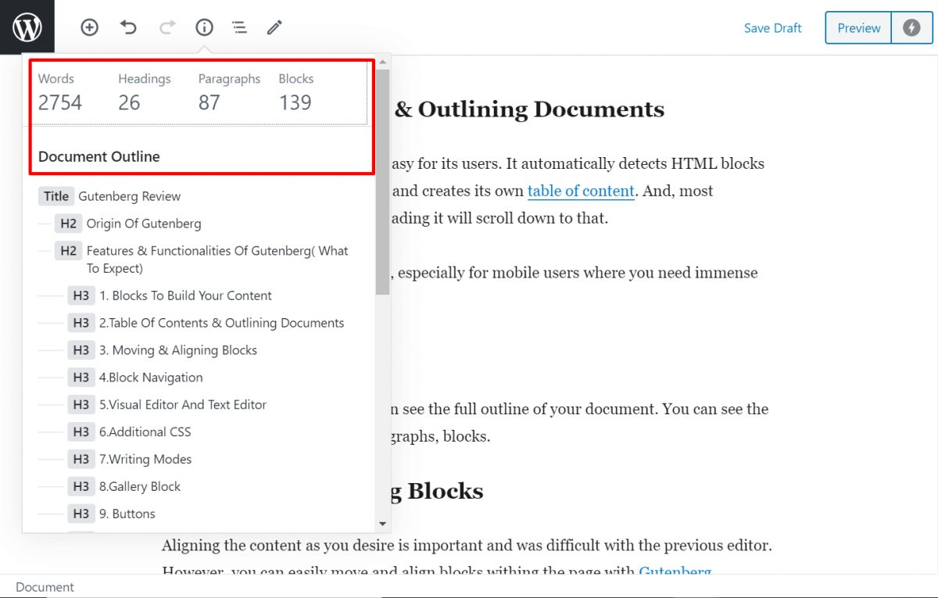Open the content structure info panel
This screenshot has width=938, height=598.
[x=204, y=27]
